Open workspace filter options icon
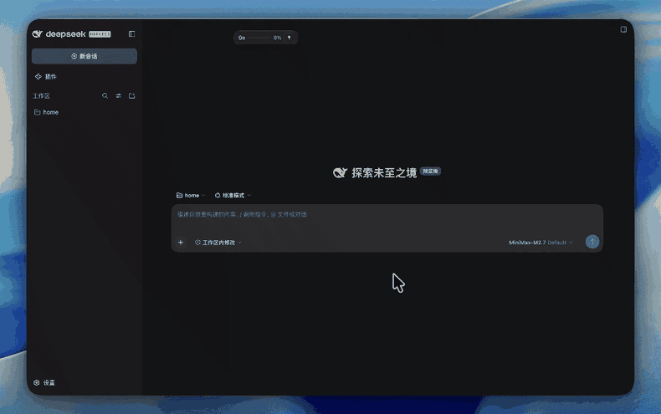 (119, 95)
